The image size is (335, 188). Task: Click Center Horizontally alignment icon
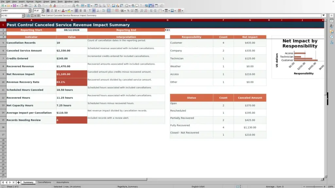[80, 11]
